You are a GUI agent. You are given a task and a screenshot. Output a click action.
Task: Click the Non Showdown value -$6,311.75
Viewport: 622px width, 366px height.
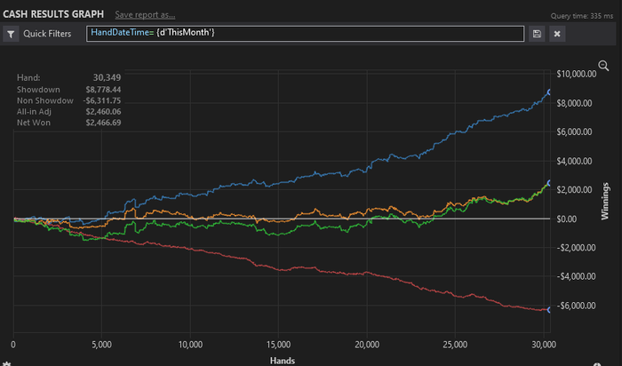102,100
